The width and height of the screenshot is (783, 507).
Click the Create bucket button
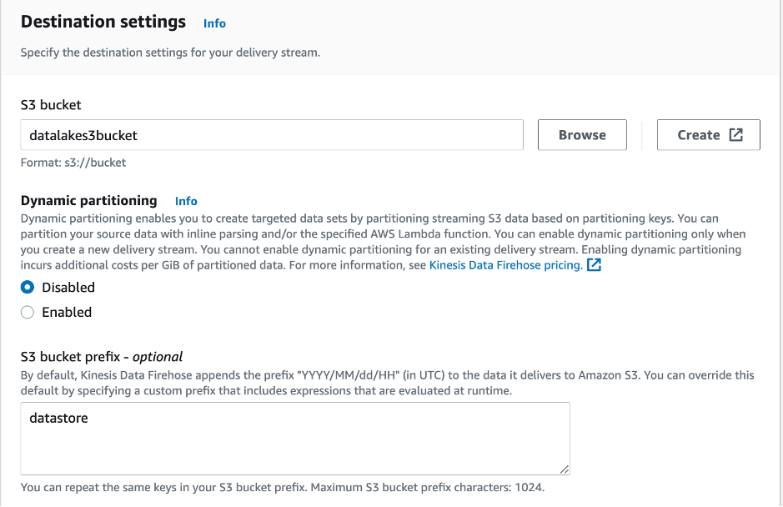coord(708,135)
